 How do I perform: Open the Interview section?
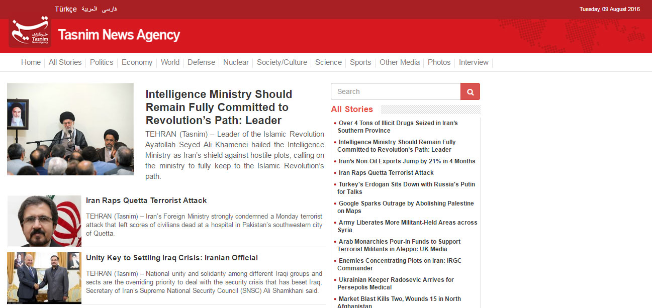click(474, 62)
